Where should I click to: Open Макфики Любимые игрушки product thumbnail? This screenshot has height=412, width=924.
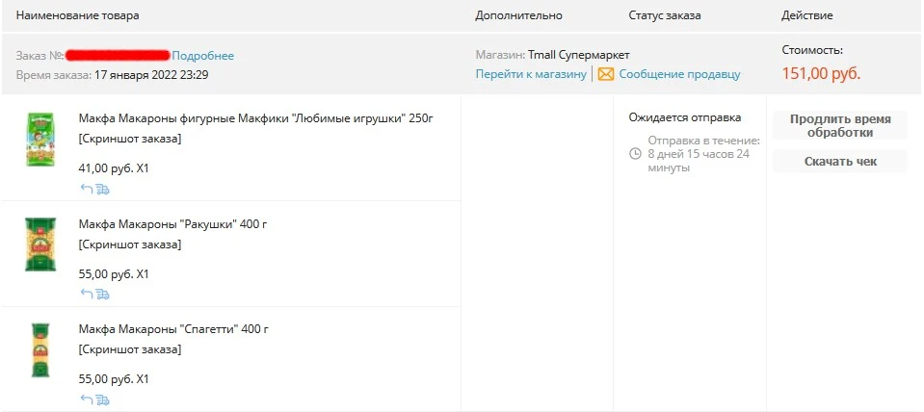coord(40,140)
